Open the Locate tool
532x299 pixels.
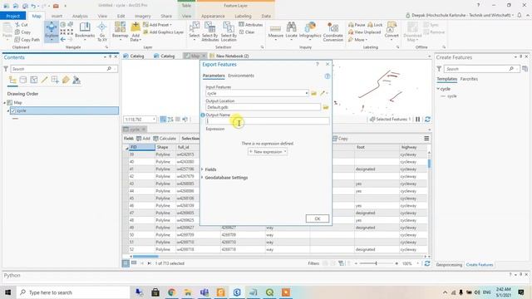tap(291, 31)
